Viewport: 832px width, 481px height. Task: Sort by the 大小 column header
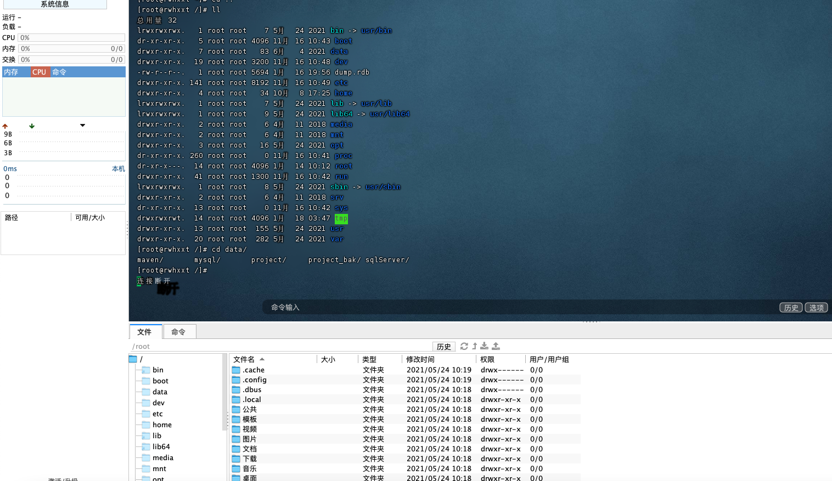pyautogui.click(x=338, y=359)
